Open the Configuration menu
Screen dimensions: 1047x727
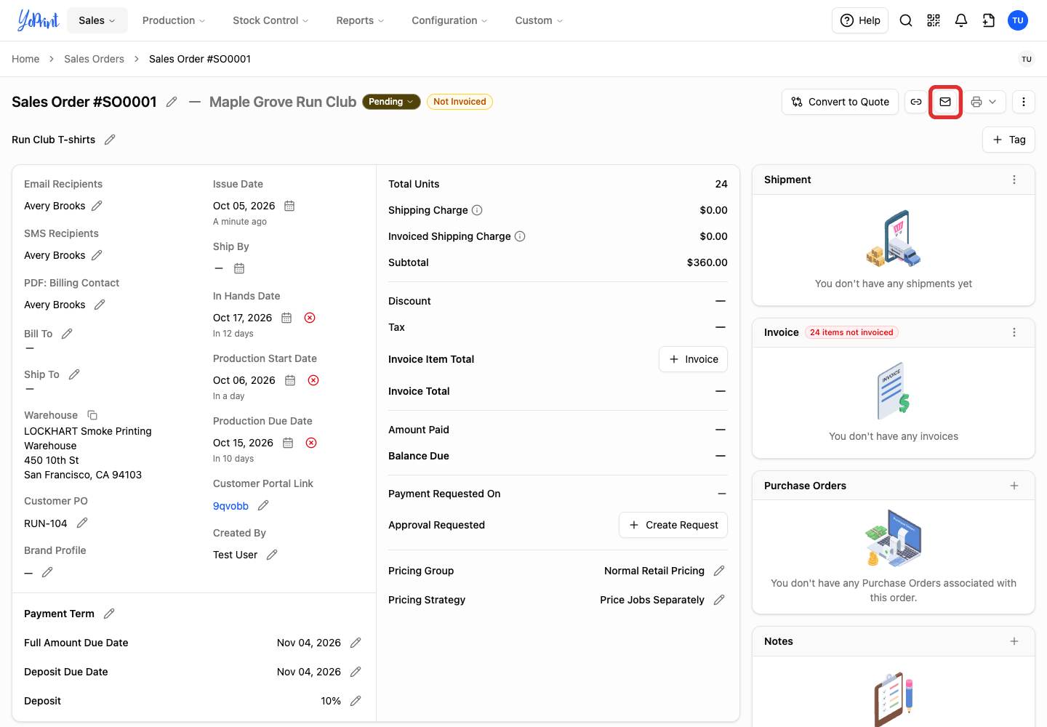[x=449, y=20]
